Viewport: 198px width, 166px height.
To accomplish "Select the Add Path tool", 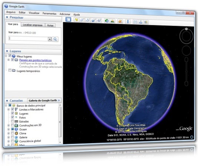I will [88, 20].
